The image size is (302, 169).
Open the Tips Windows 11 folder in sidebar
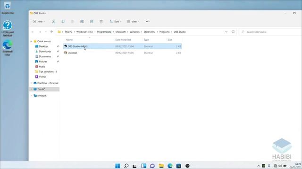point(48,71)
